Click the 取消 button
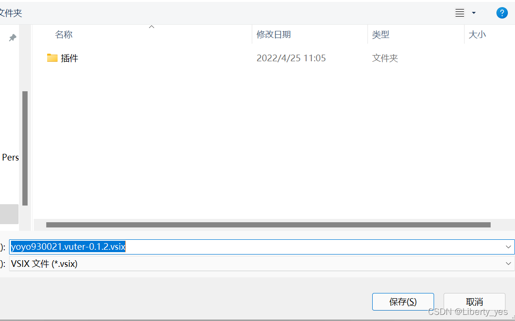Viewport: 515px width, 321px height. [x=474, y=302]
